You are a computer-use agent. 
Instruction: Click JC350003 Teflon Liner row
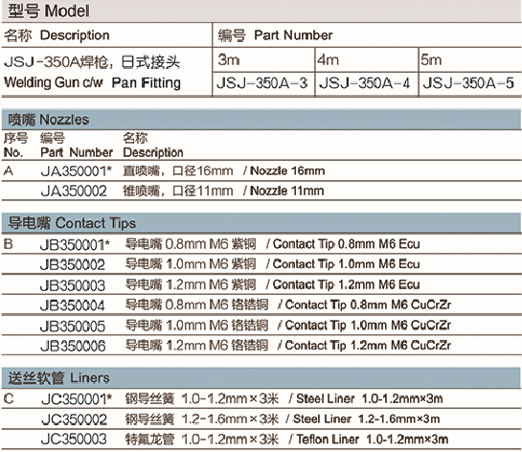click(261, 440)
